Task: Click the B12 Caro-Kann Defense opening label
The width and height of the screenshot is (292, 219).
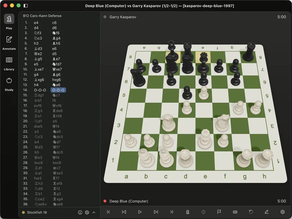Action: coord(42,16)
